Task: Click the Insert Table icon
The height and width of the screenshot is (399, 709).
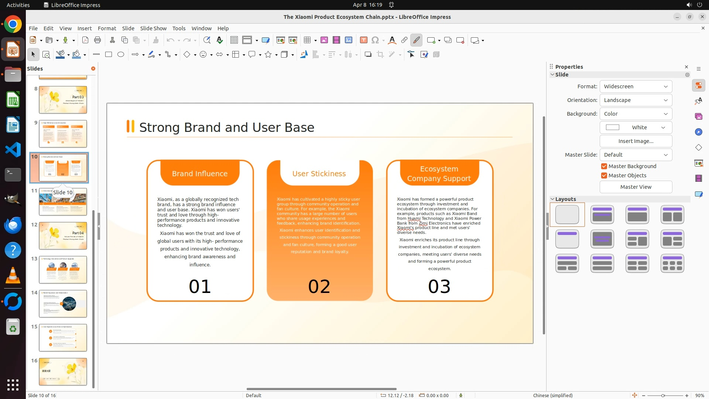Action: [x=307, y=40]
